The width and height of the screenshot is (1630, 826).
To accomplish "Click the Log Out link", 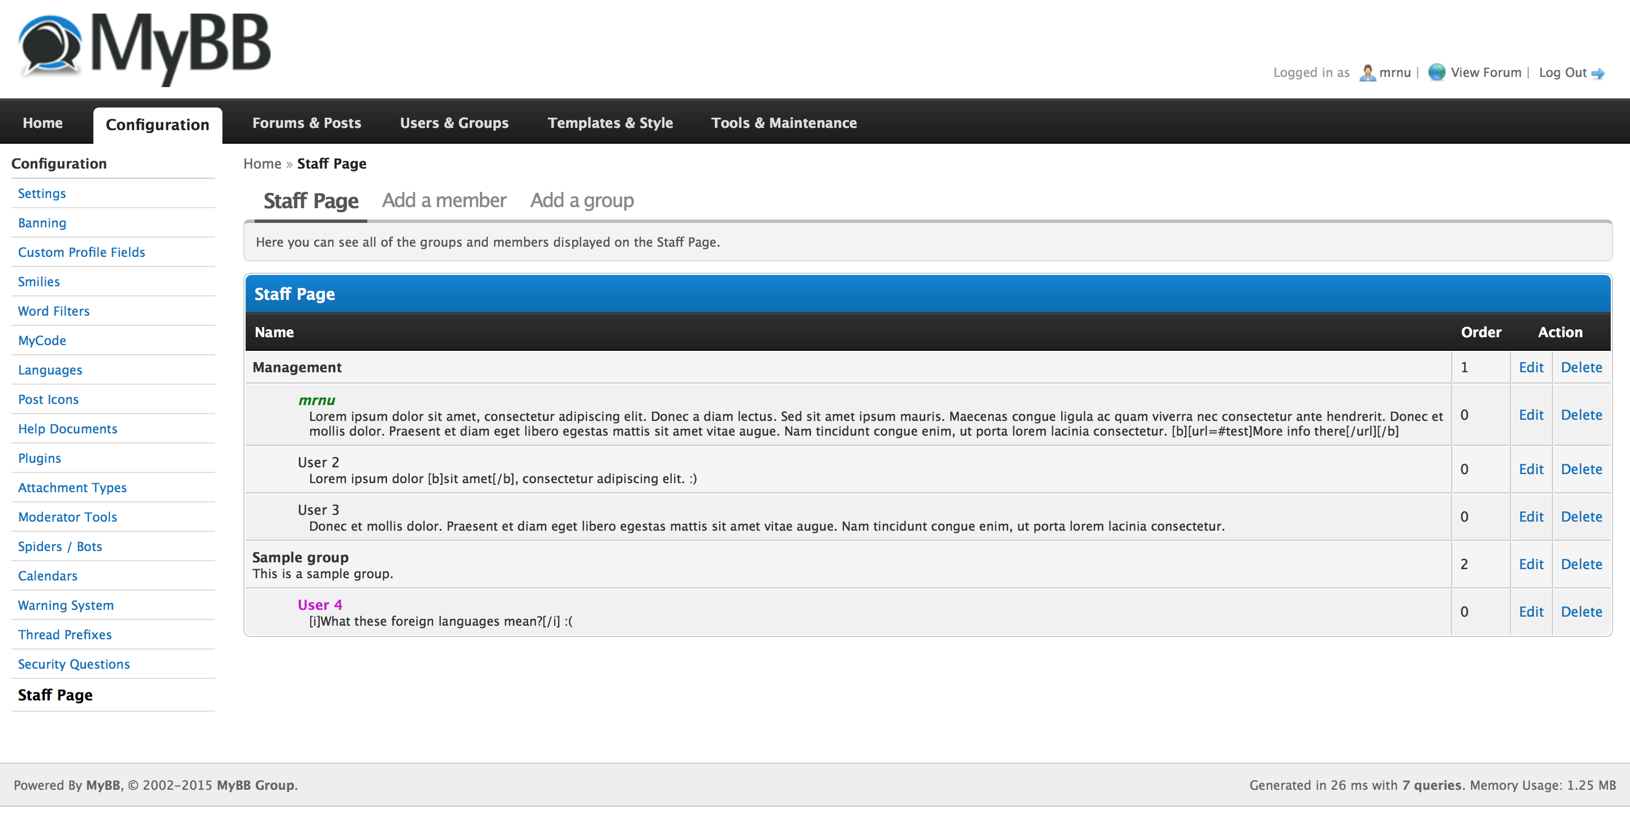I will [1562, 73].
